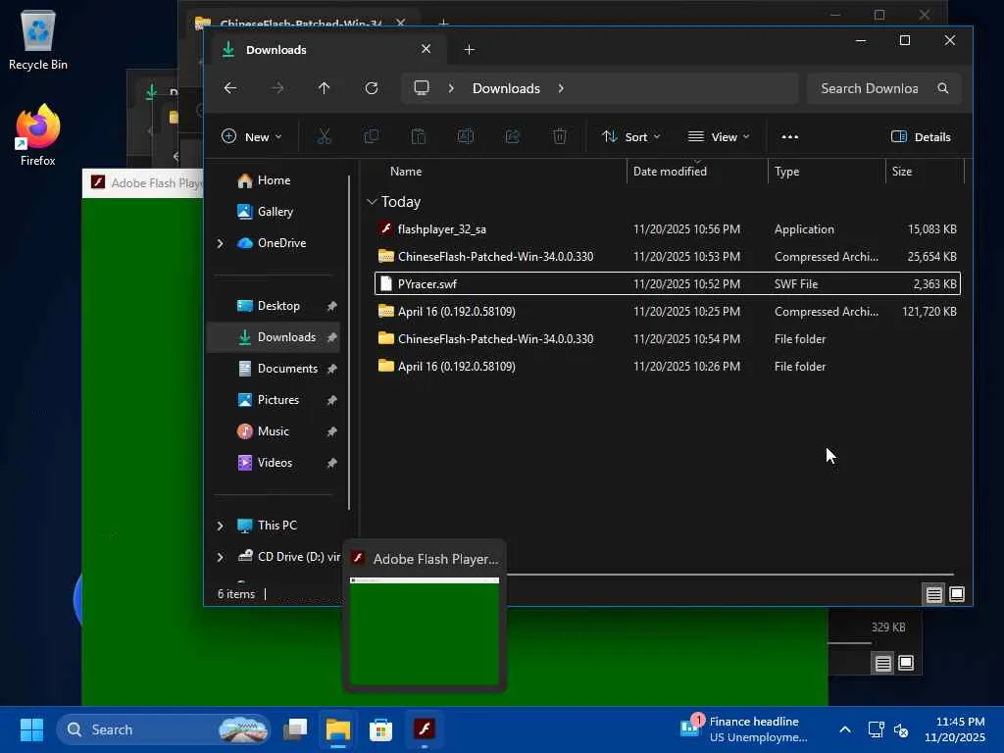Open Microsoft Store from taskbar

(x=381, y=729)
